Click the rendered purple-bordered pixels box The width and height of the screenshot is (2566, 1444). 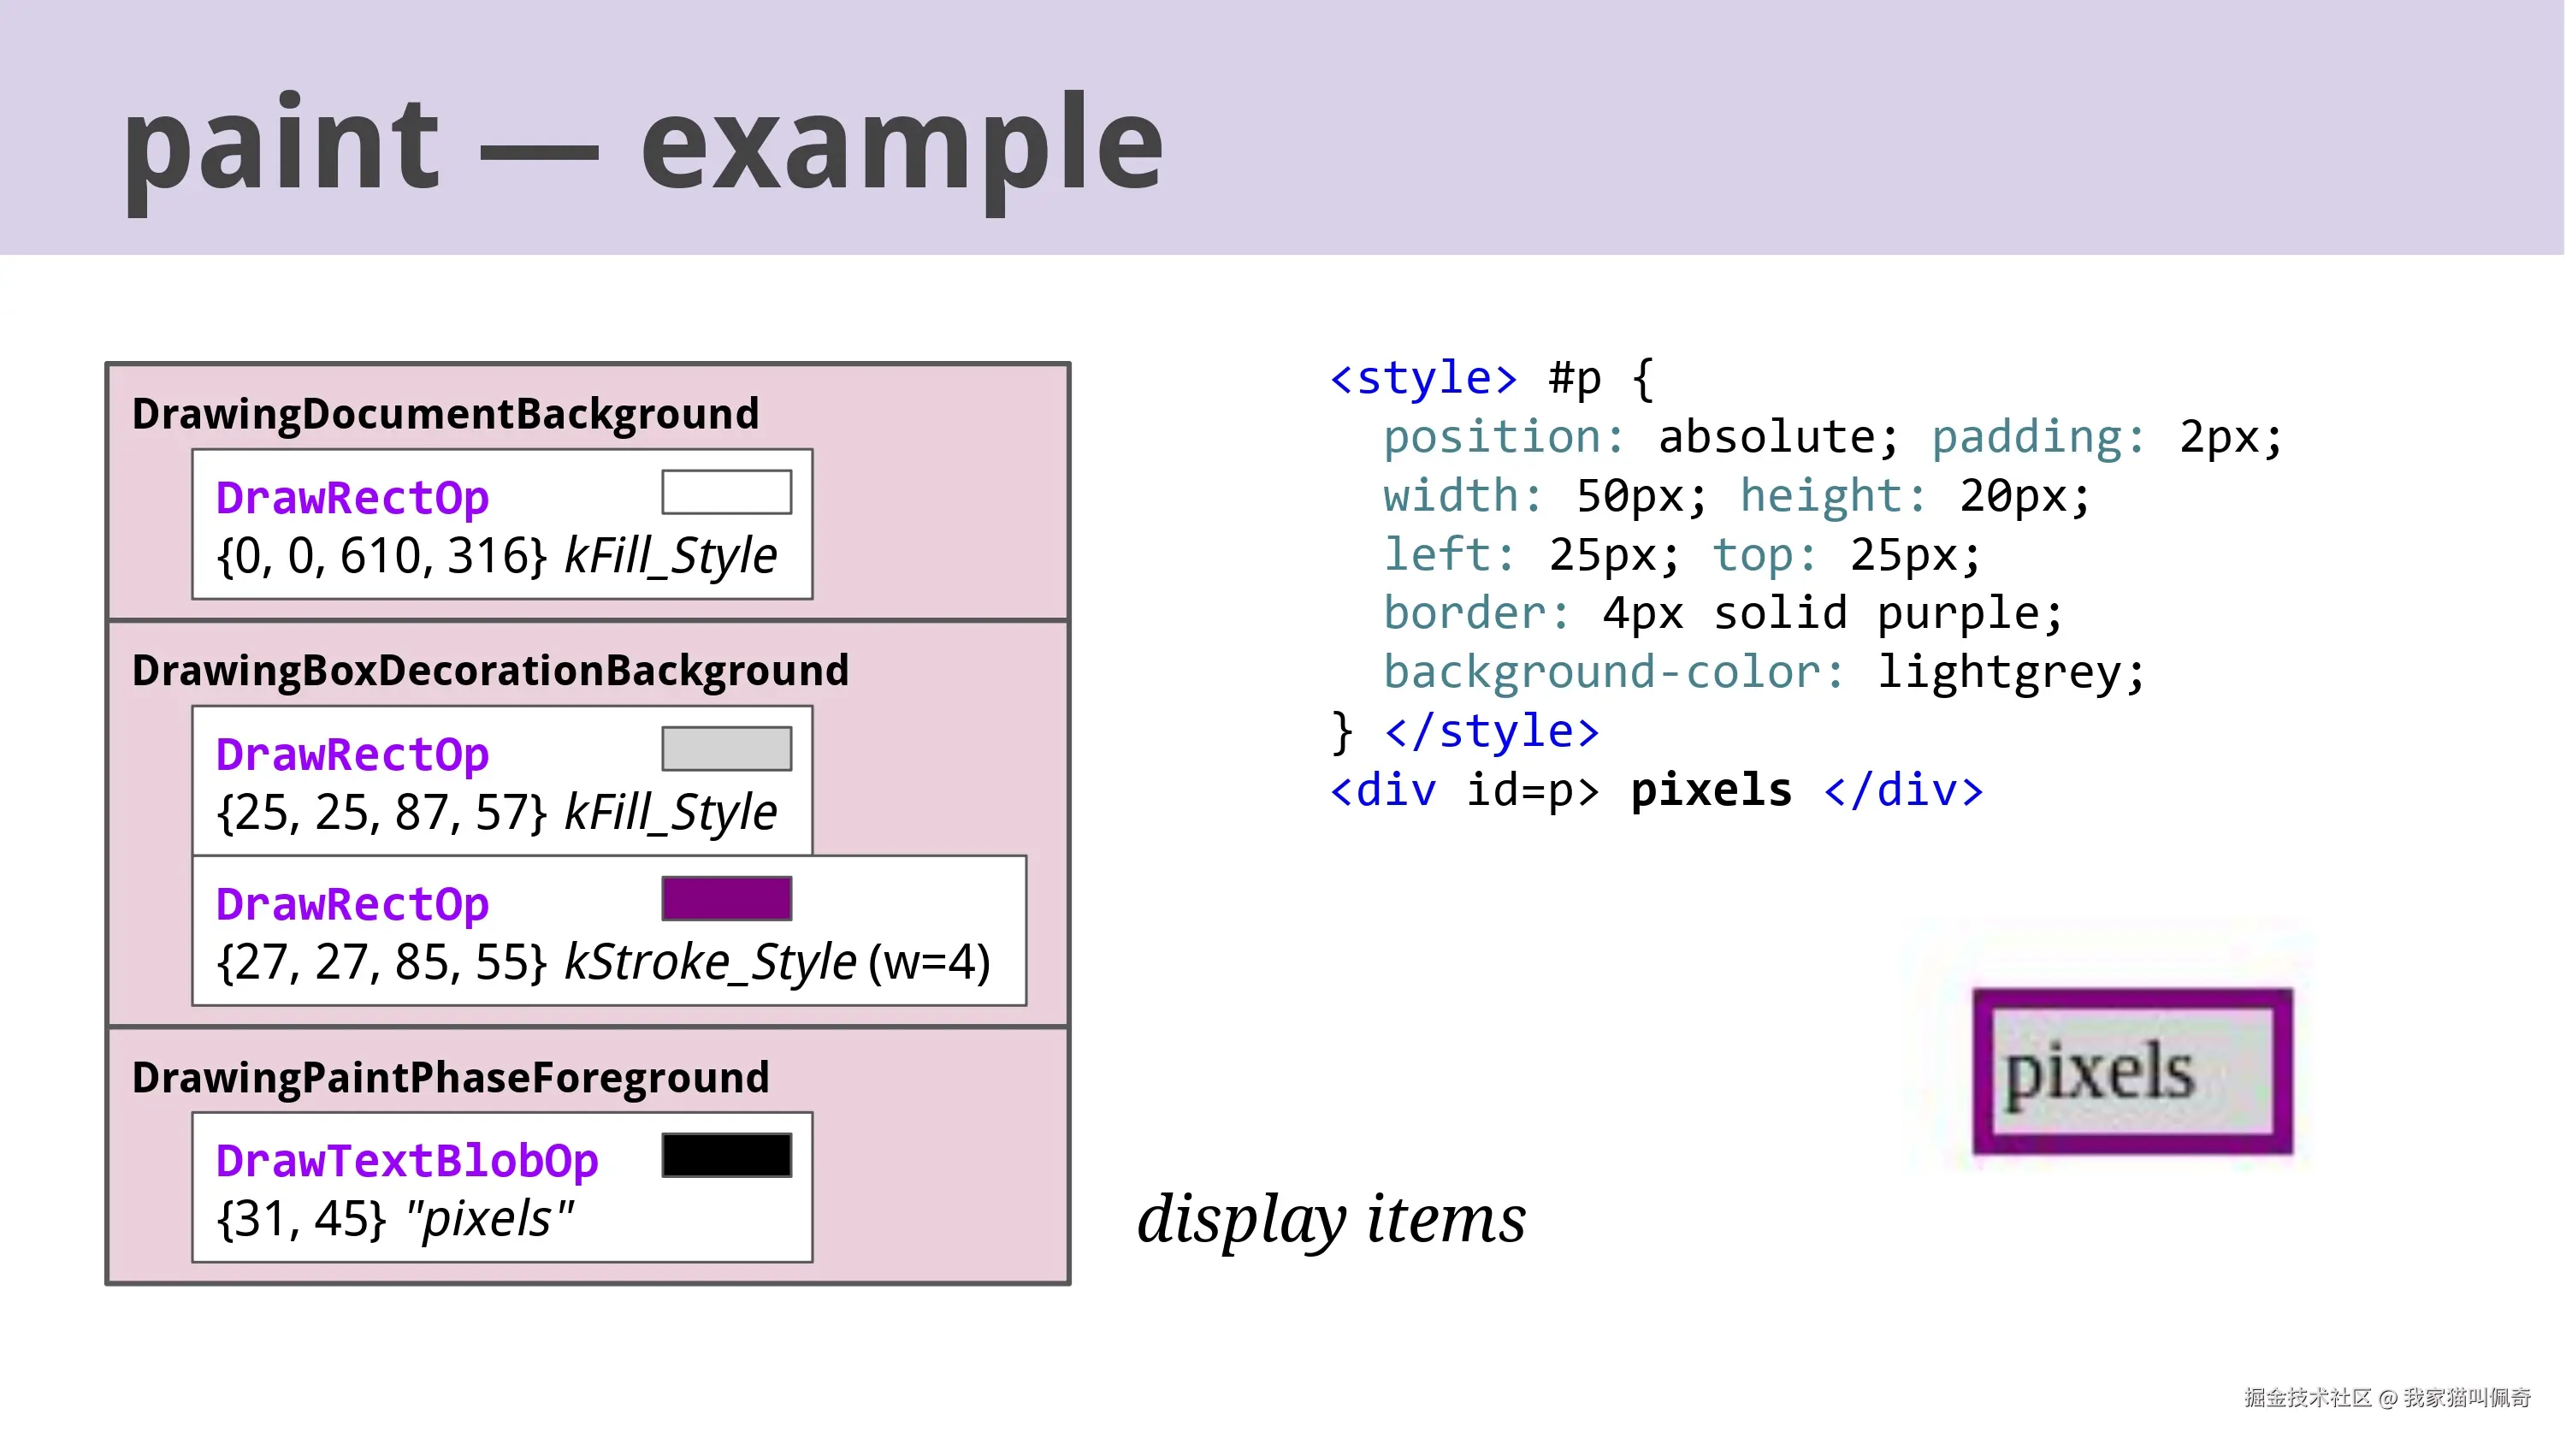(2135, 1071)
